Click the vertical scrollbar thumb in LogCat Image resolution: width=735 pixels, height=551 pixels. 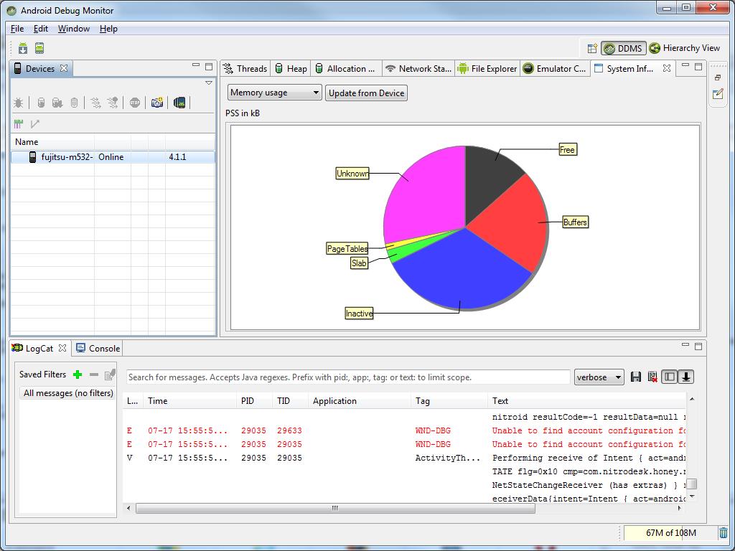point(691,484)
